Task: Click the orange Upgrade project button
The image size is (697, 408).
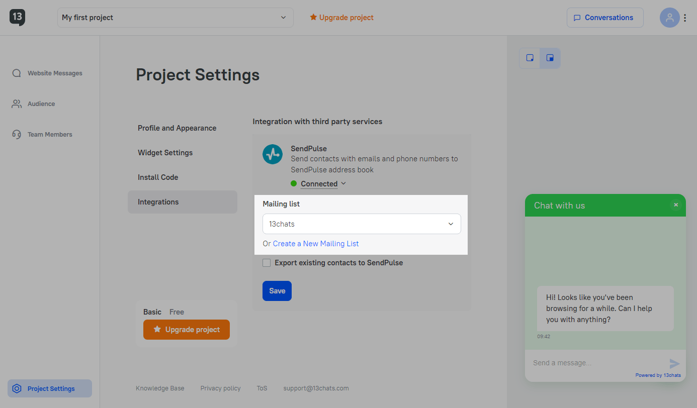Action: point(187,330)
